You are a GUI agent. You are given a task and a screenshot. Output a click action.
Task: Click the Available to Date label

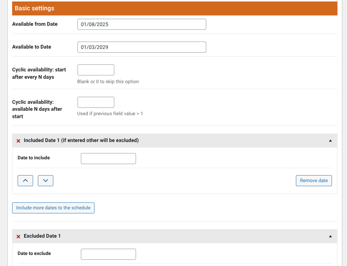pyautogui.click(x=32, y=47)
